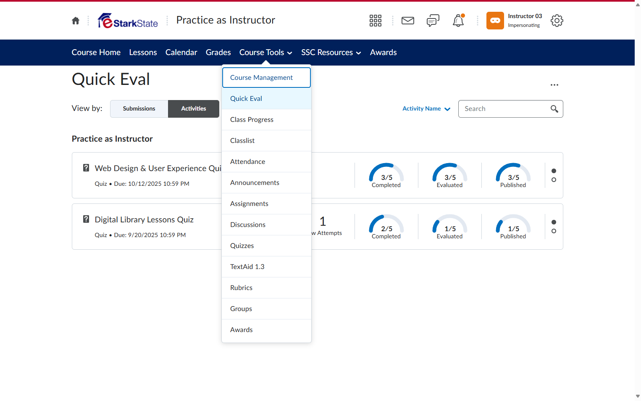Click the search magnifier icon
This screenshot has width=641, height=401.
pyautogui.click(x=554, y=109)
